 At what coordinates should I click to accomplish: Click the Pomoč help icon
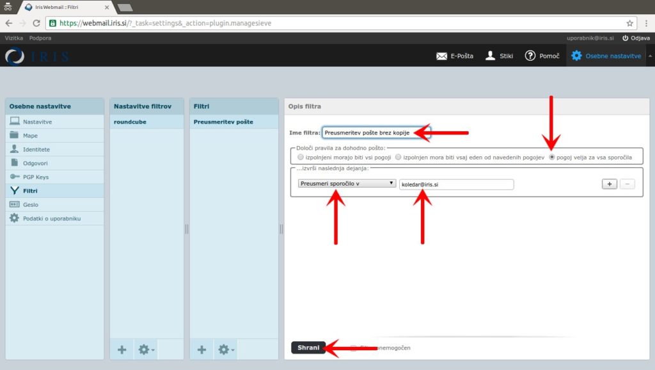click(x=530, y=56)
